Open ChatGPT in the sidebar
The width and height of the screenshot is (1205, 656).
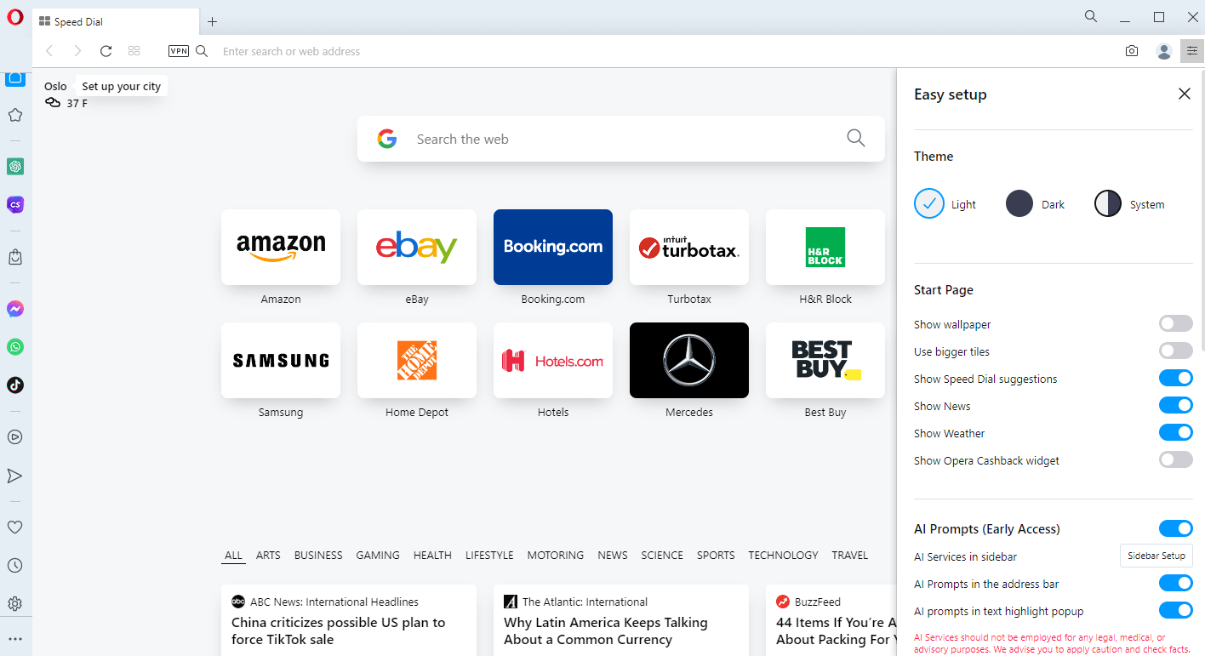click(x=15, y=167)
